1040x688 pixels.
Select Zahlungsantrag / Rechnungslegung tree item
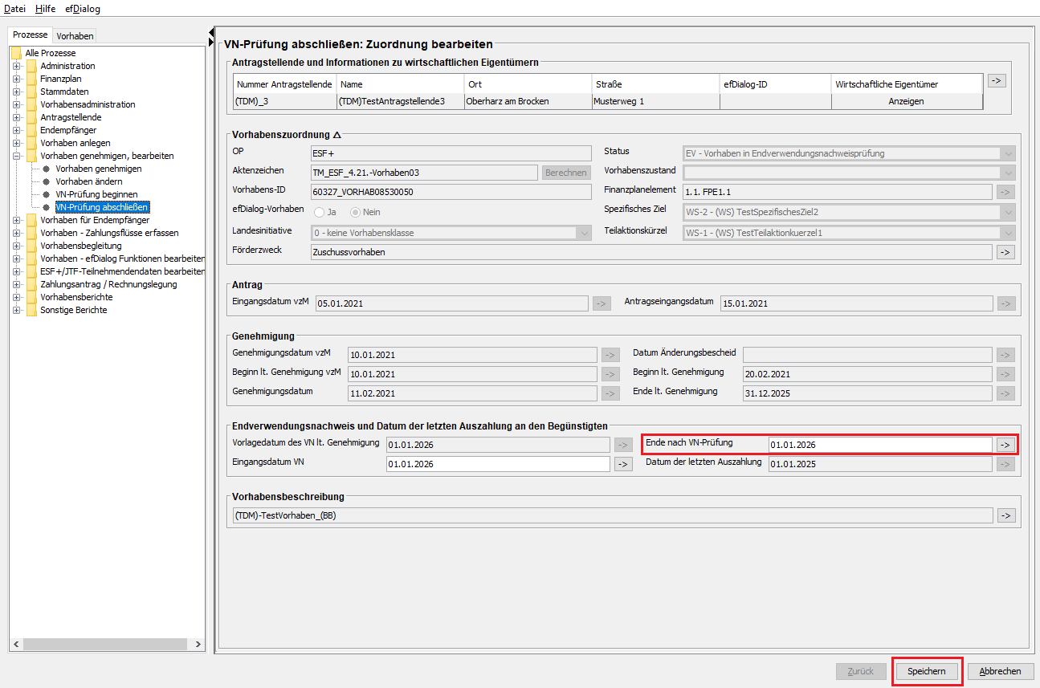click(108, 284)
